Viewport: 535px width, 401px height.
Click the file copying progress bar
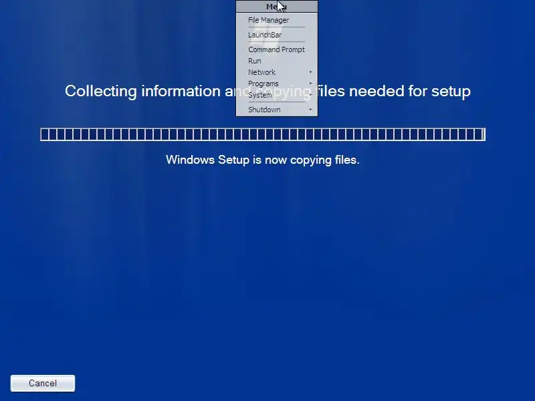pos(263,134)
